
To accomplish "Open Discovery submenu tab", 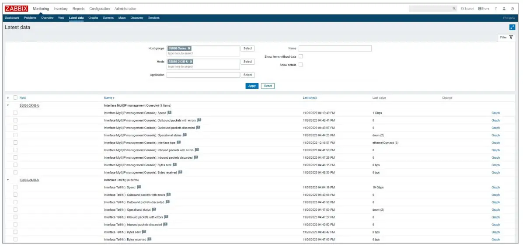I will [137, 17].
